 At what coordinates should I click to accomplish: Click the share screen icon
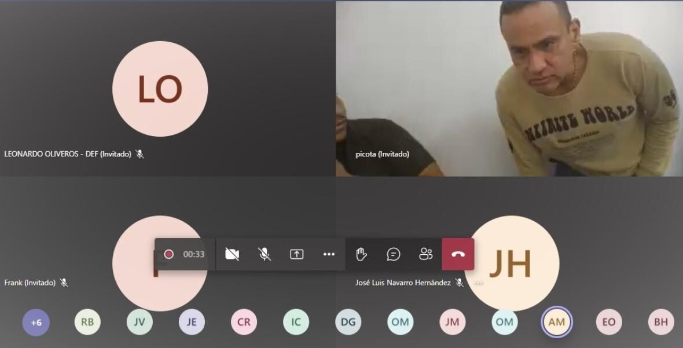297,254
